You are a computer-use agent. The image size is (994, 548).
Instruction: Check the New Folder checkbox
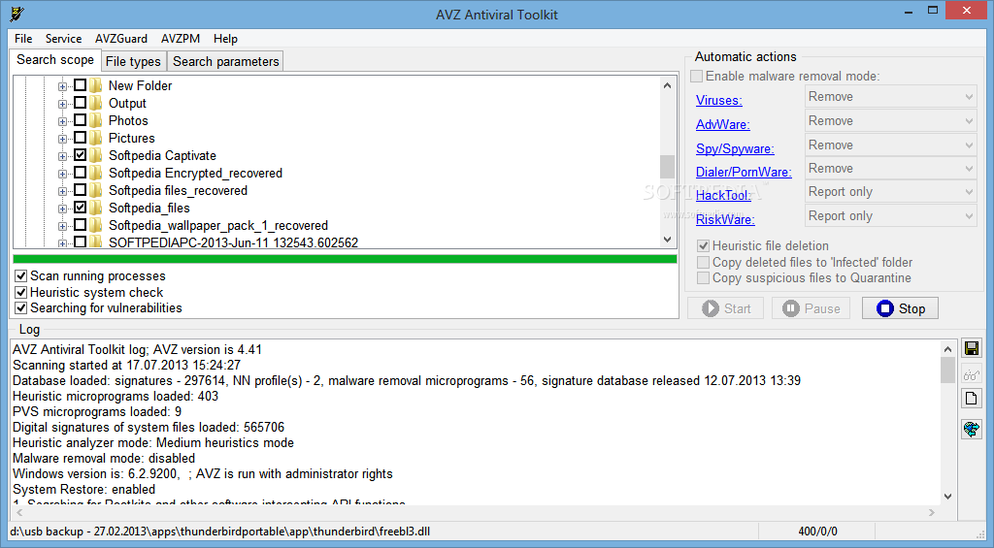(x=80, y=85)
